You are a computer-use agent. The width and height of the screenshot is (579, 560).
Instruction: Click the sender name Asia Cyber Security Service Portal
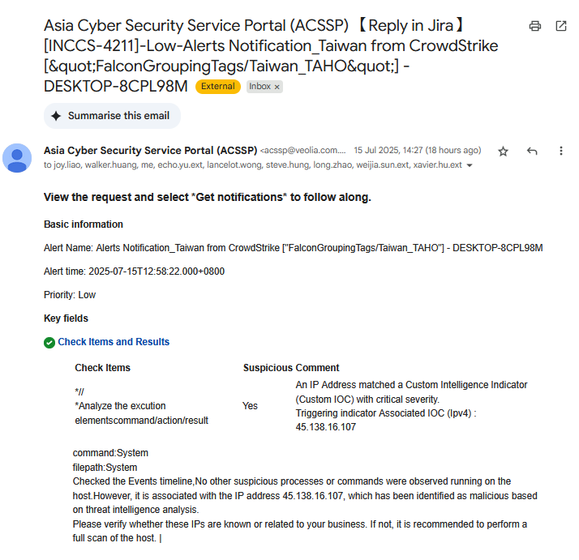tap(150, 151)
